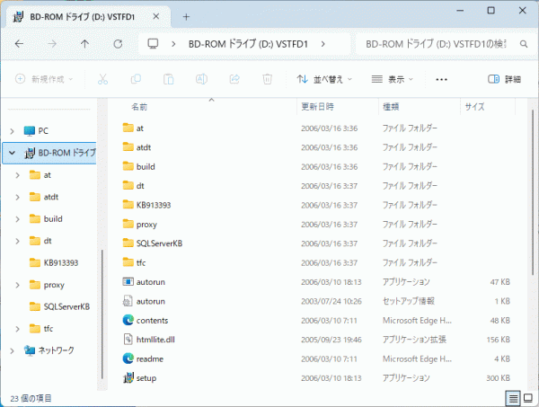This screenshot has height=407, width=539.
Task: Click the Delete trash icon
Action: point(267,79)
